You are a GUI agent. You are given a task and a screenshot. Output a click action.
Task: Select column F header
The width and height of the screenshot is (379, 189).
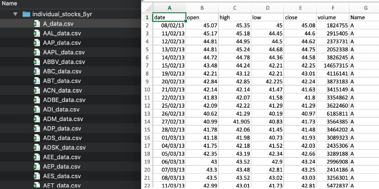(x=333, y=8)
